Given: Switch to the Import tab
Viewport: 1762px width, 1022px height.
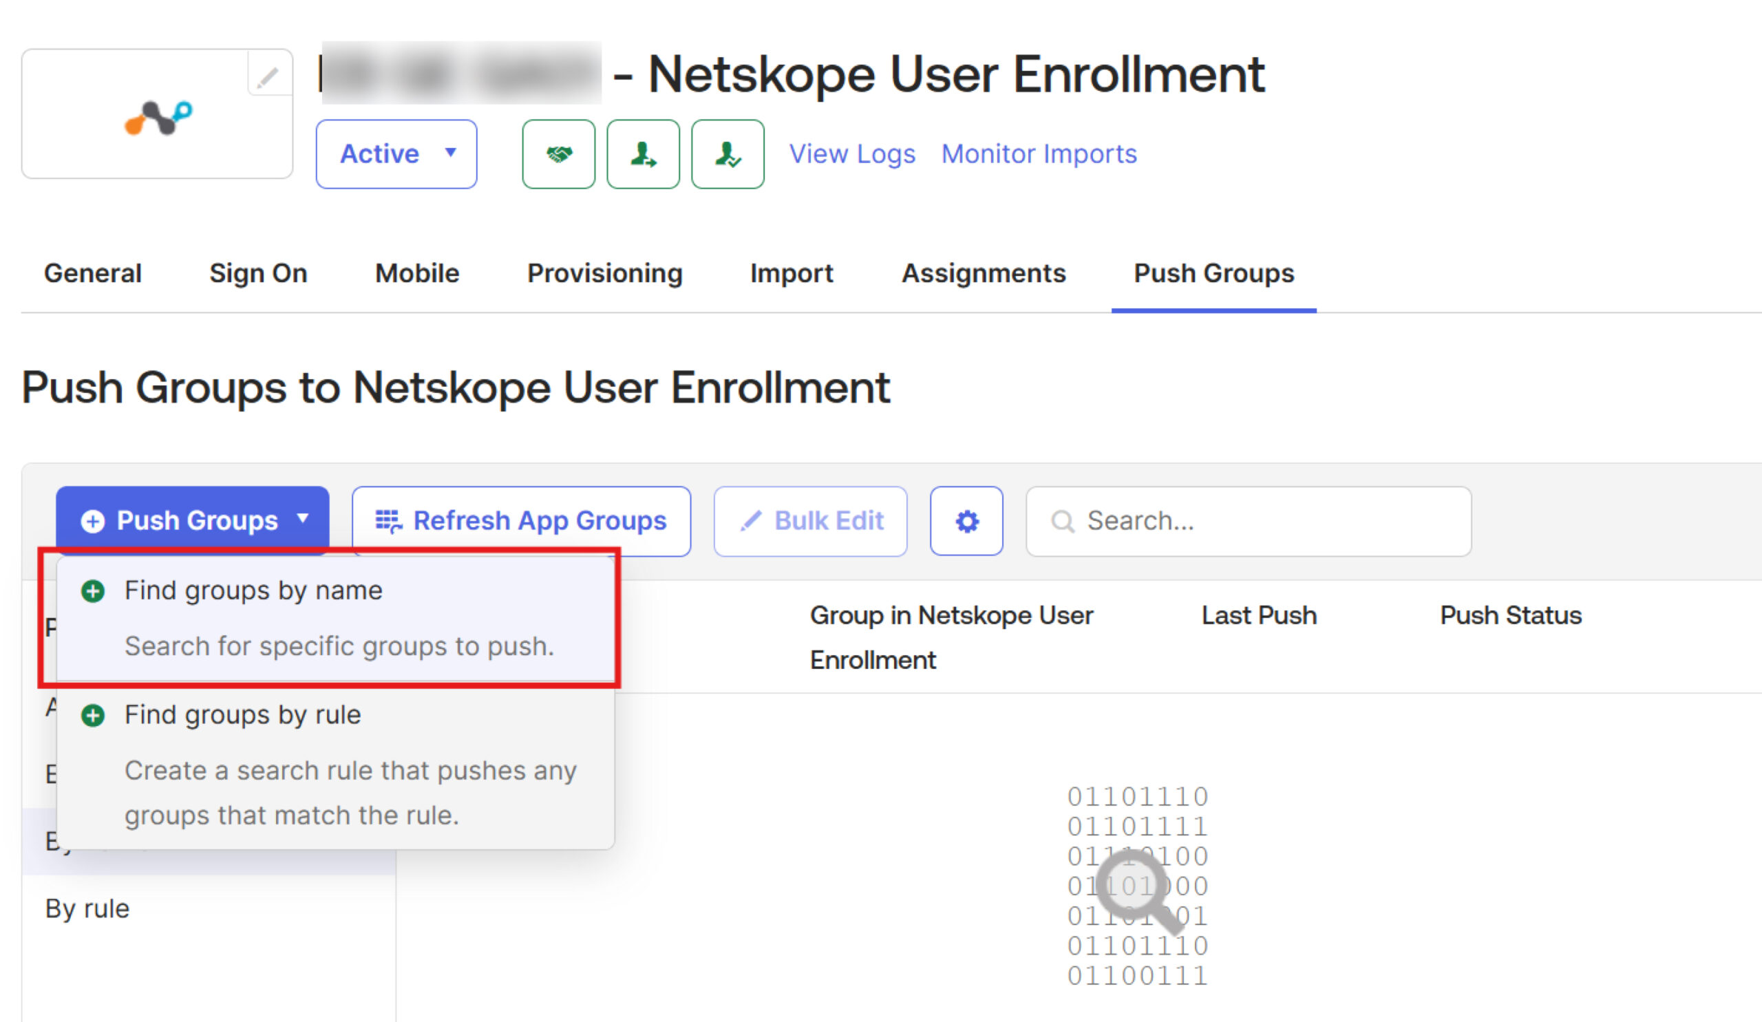Looking at the screenshot, I should [792, 273].
